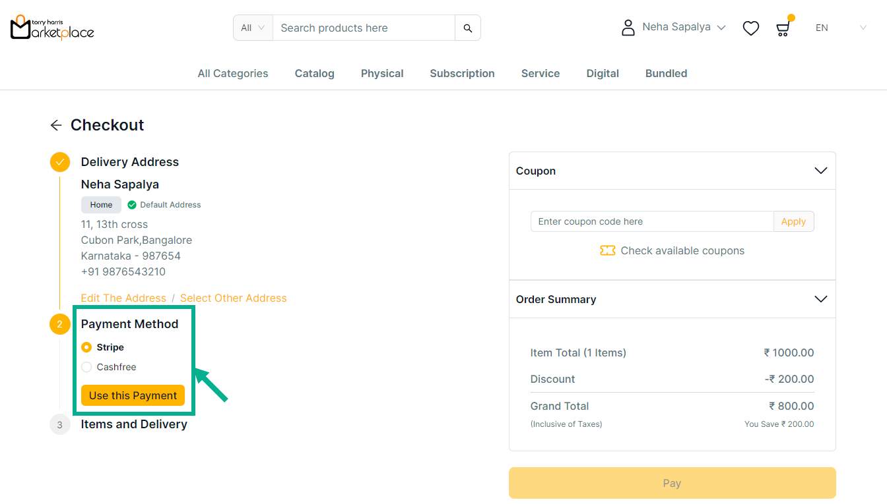Open the All search category dropdown
Image resolution: width=887 pixels, height=504 pixels.
[253, 28]
